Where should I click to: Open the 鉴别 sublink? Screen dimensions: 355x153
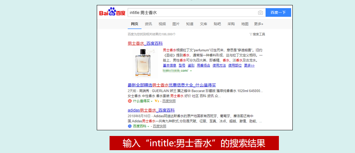click(x=191, y=66)
